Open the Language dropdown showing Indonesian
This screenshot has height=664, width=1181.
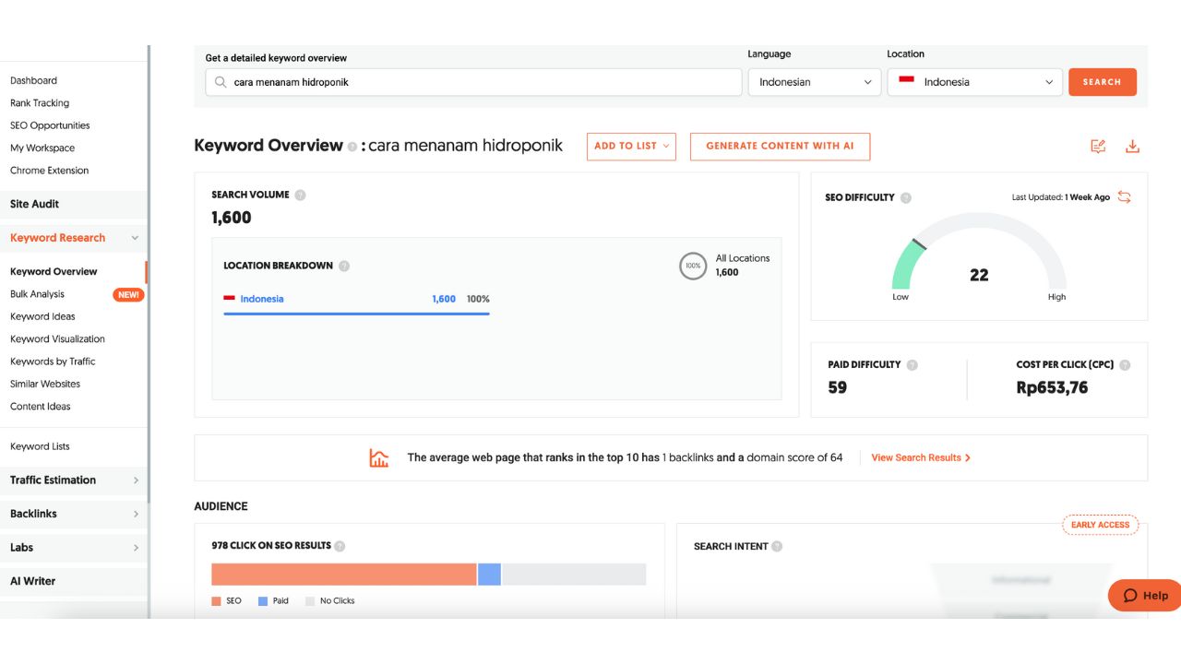coord(815,82)
